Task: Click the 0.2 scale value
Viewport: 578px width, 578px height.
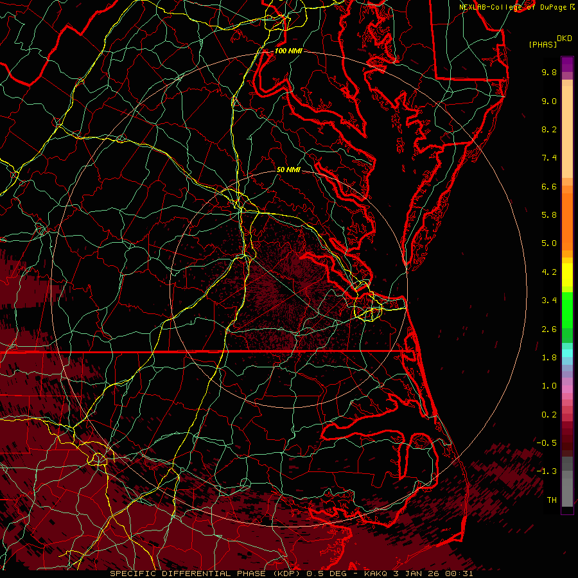Action: (549, 415)
